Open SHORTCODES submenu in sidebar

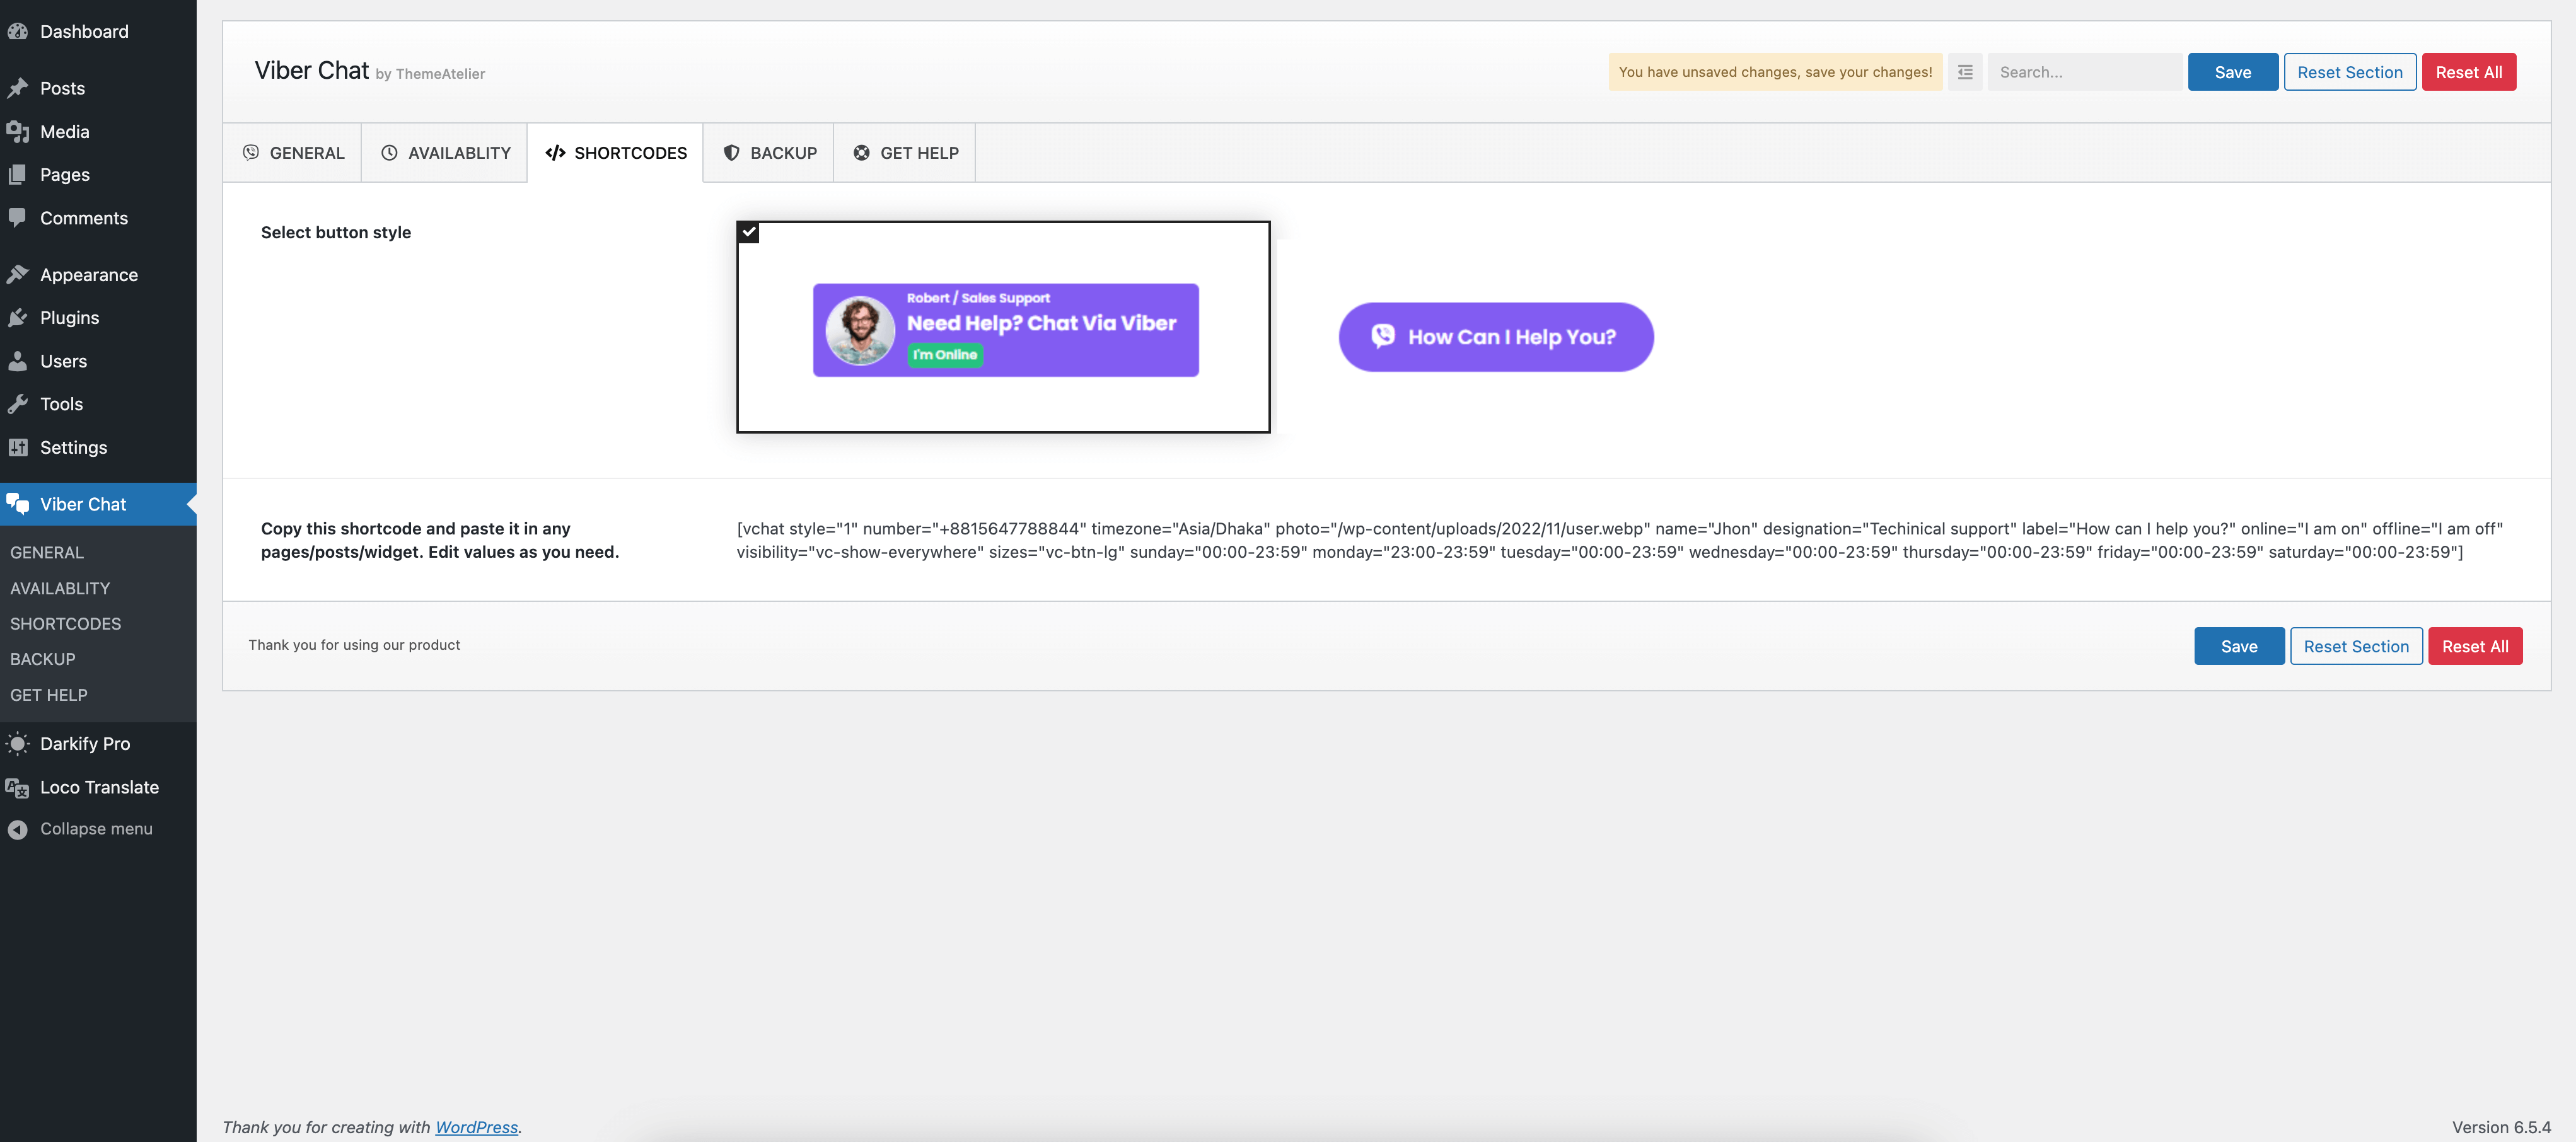coord(65,623)
